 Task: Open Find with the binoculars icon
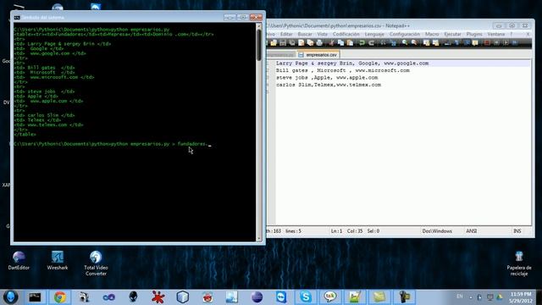384,43
